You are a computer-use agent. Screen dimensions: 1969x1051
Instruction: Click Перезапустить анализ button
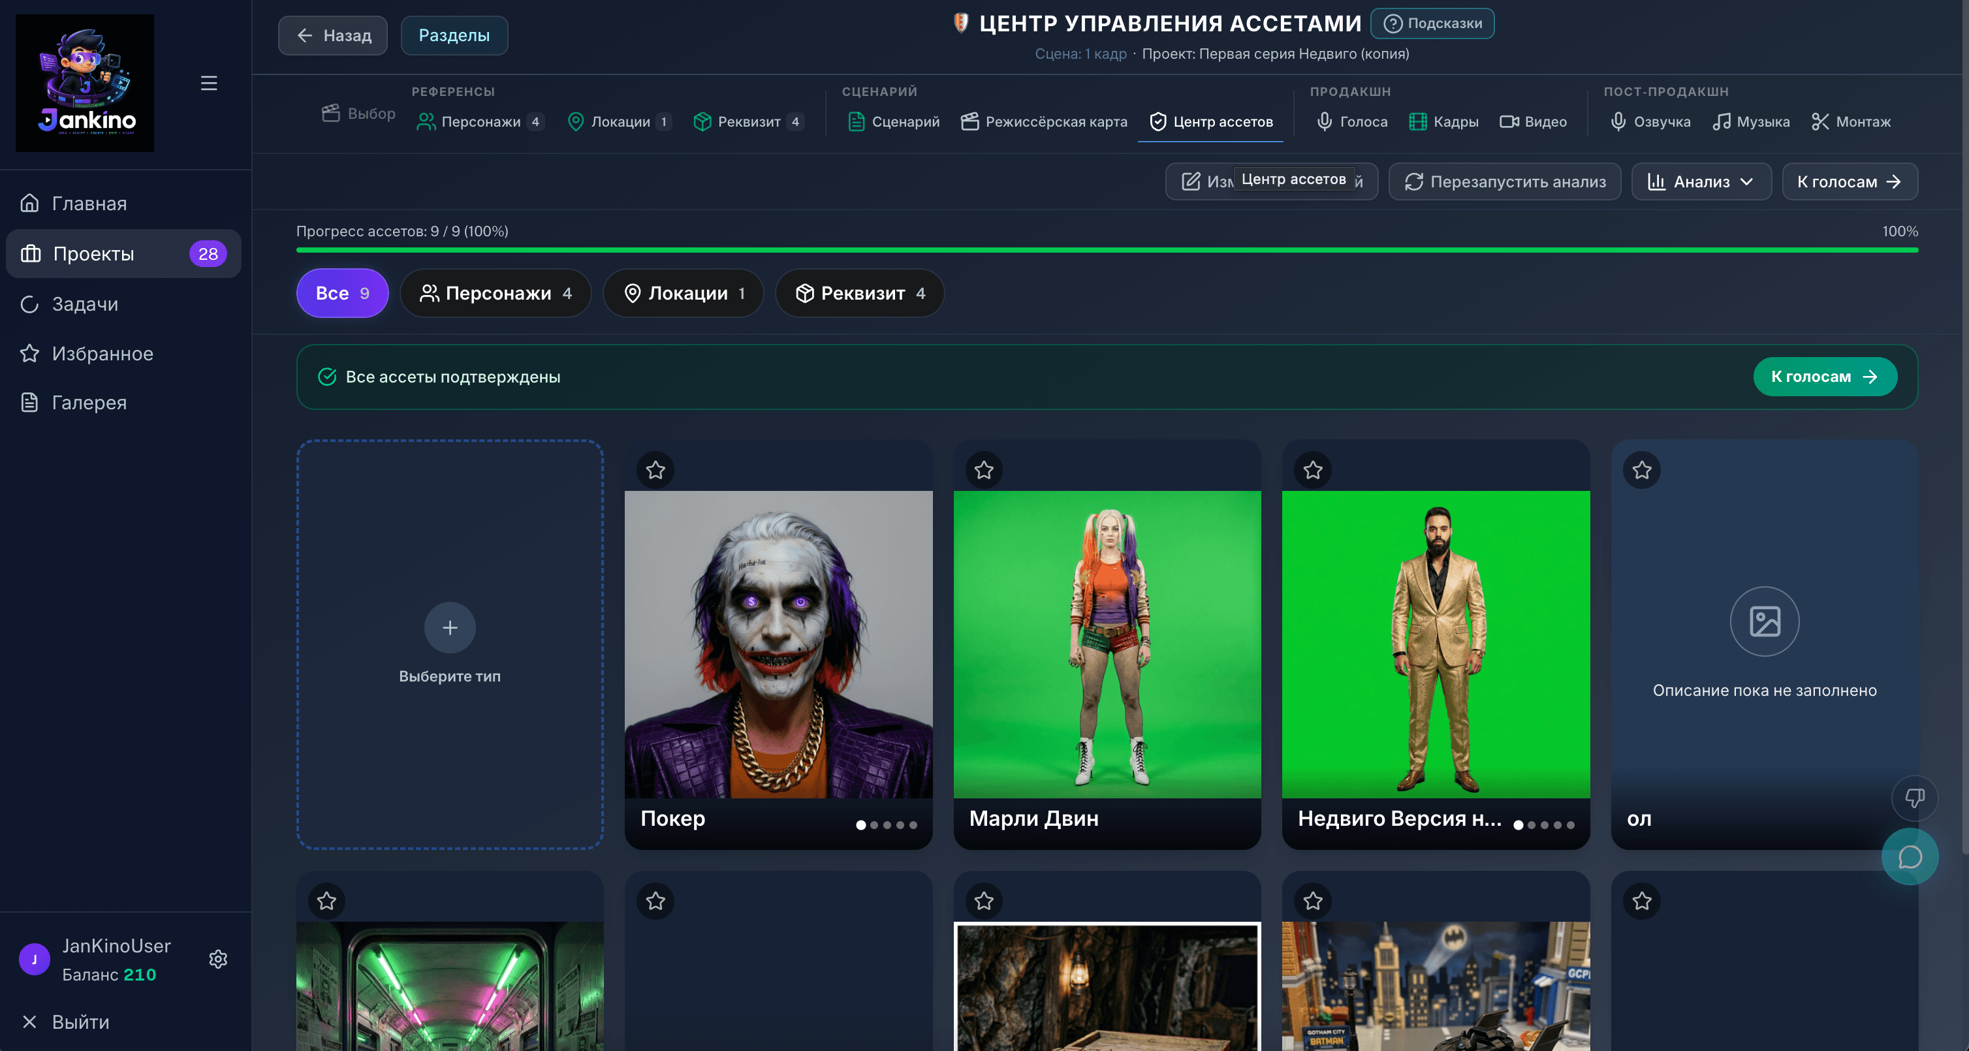1504,181
